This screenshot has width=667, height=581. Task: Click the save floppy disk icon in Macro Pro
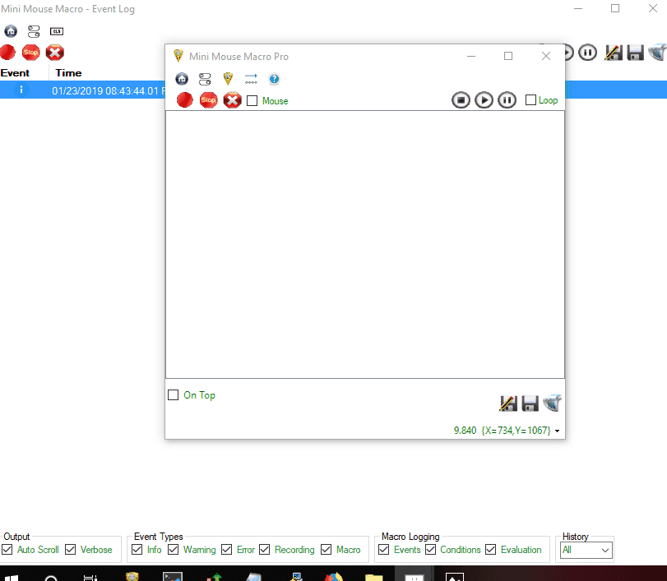[x=530, y=403]
